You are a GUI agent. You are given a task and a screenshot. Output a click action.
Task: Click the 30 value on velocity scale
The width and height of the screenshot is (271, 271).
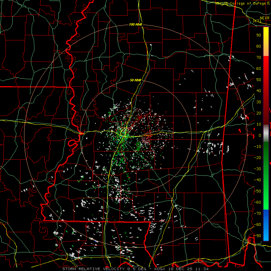point(259,102)
